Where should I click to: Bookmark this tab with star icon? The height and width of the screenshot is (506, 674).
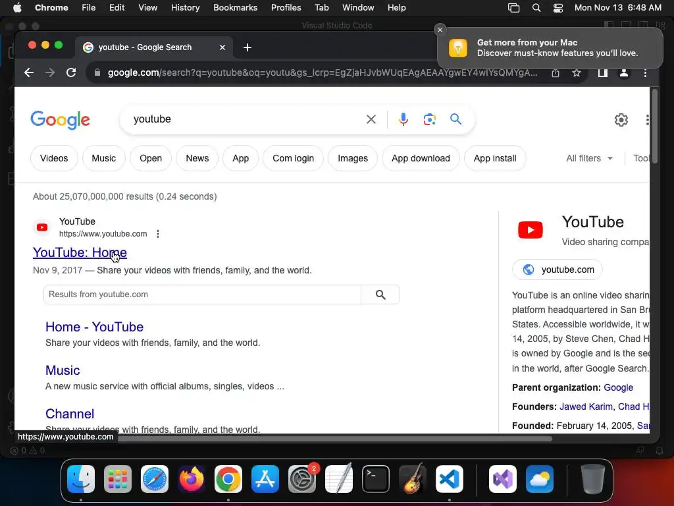577,73
